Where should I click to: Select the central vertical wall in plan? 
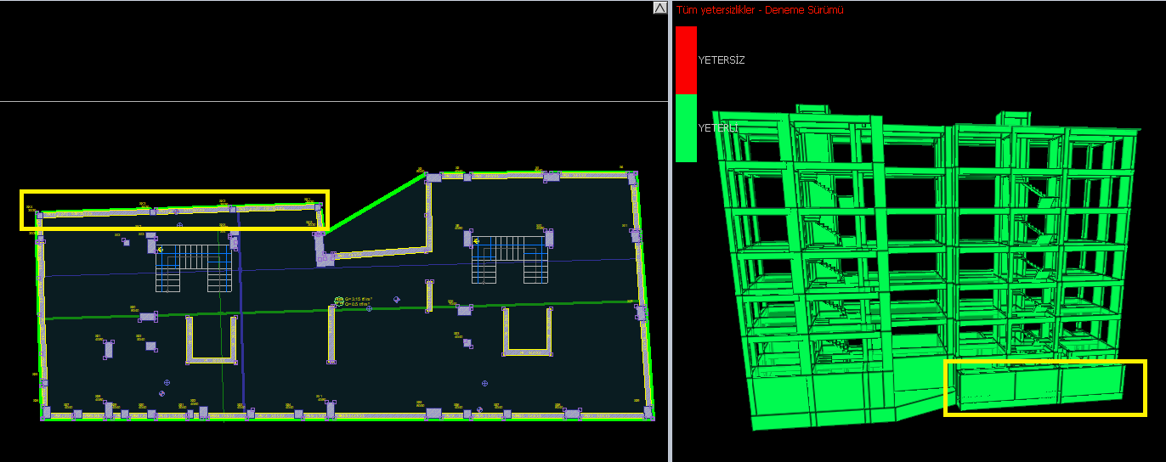(x=331, y=335)
